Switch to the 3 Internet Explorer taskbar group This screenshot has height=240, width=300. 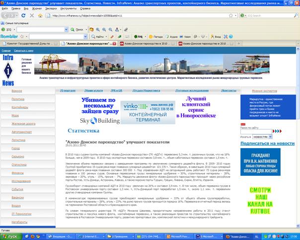click(91, 237)
